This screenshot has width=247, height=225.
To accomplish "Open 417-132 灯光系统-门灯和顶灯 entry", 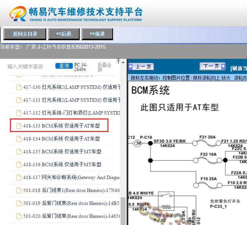I will (x=71, y=113).
